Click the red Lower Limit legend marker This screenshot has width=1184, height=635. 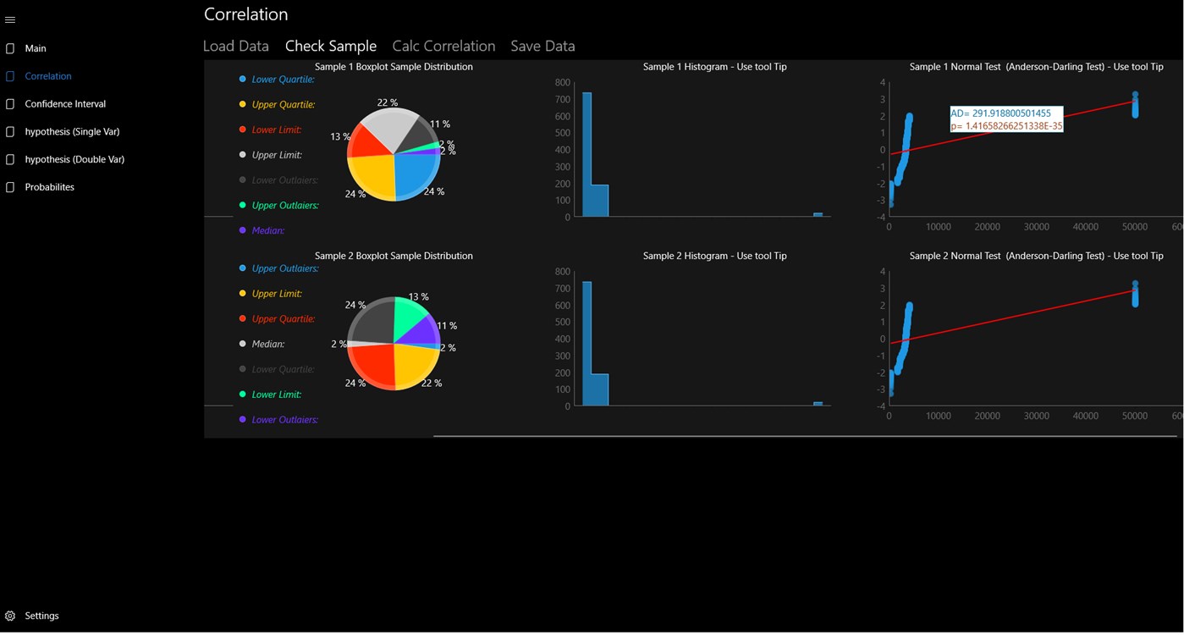click(244, 130)
